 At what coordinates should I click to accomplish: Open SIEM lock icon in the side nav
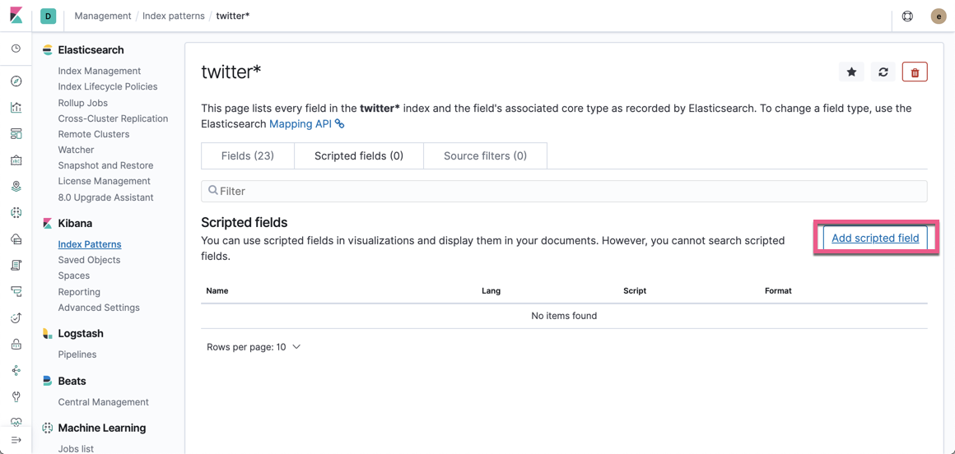[16, 345]
